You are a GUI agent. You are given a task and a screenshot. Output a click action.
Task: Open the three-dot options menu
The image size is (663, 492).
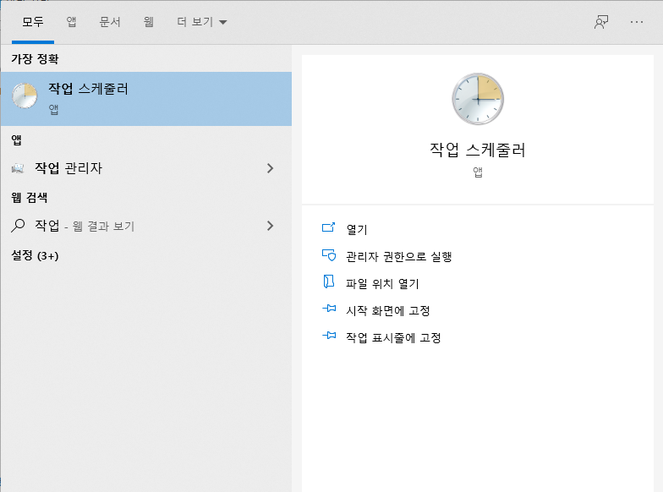(636, 22)
